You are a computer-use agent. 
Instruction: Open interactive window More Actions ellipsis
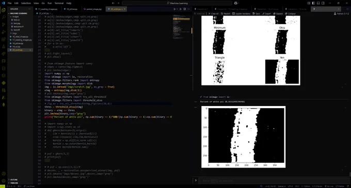pos(347,9)
